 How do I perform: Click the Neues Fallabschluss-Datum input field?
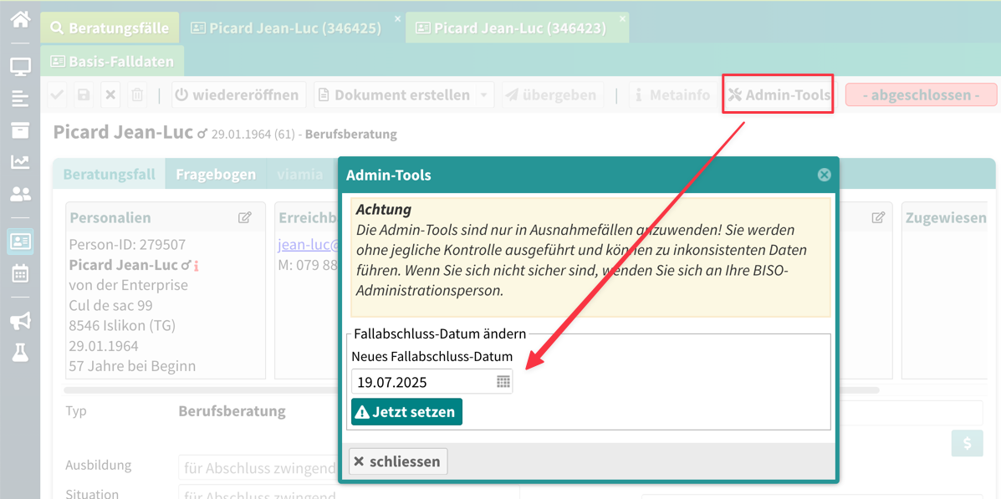pyautogui.click(x=422, y=382)
